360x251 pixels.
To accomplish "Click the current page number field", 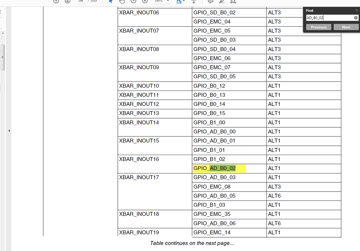I will 81,1.
